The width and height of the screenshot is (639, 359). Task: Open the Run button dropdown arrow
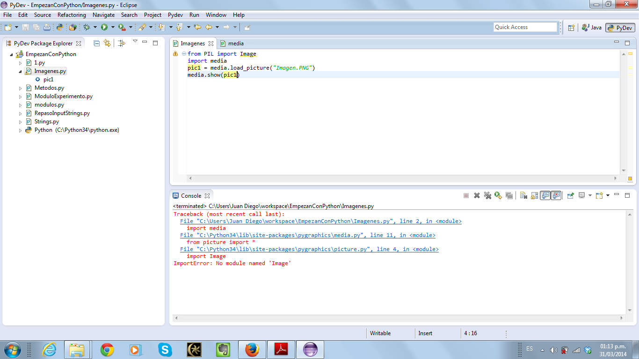pyautogui.click(x=112, y=28)
